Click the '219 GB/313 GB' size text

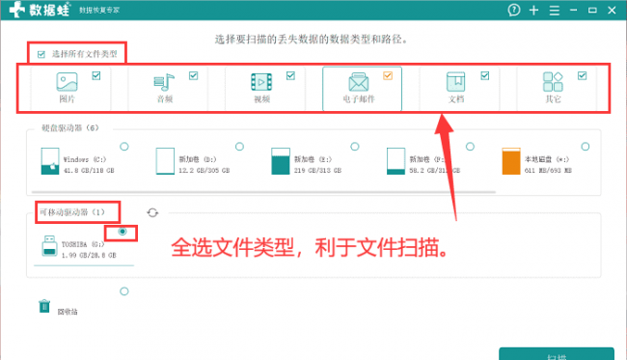(x=318, y=171)
